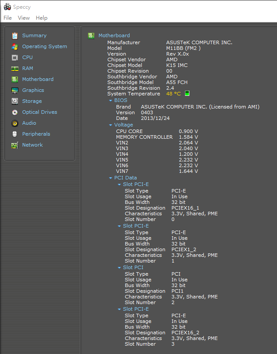Select Motherboard in the sidebar
The width and height of the screenshot is (277, 354).
click(x=38, y=79)
